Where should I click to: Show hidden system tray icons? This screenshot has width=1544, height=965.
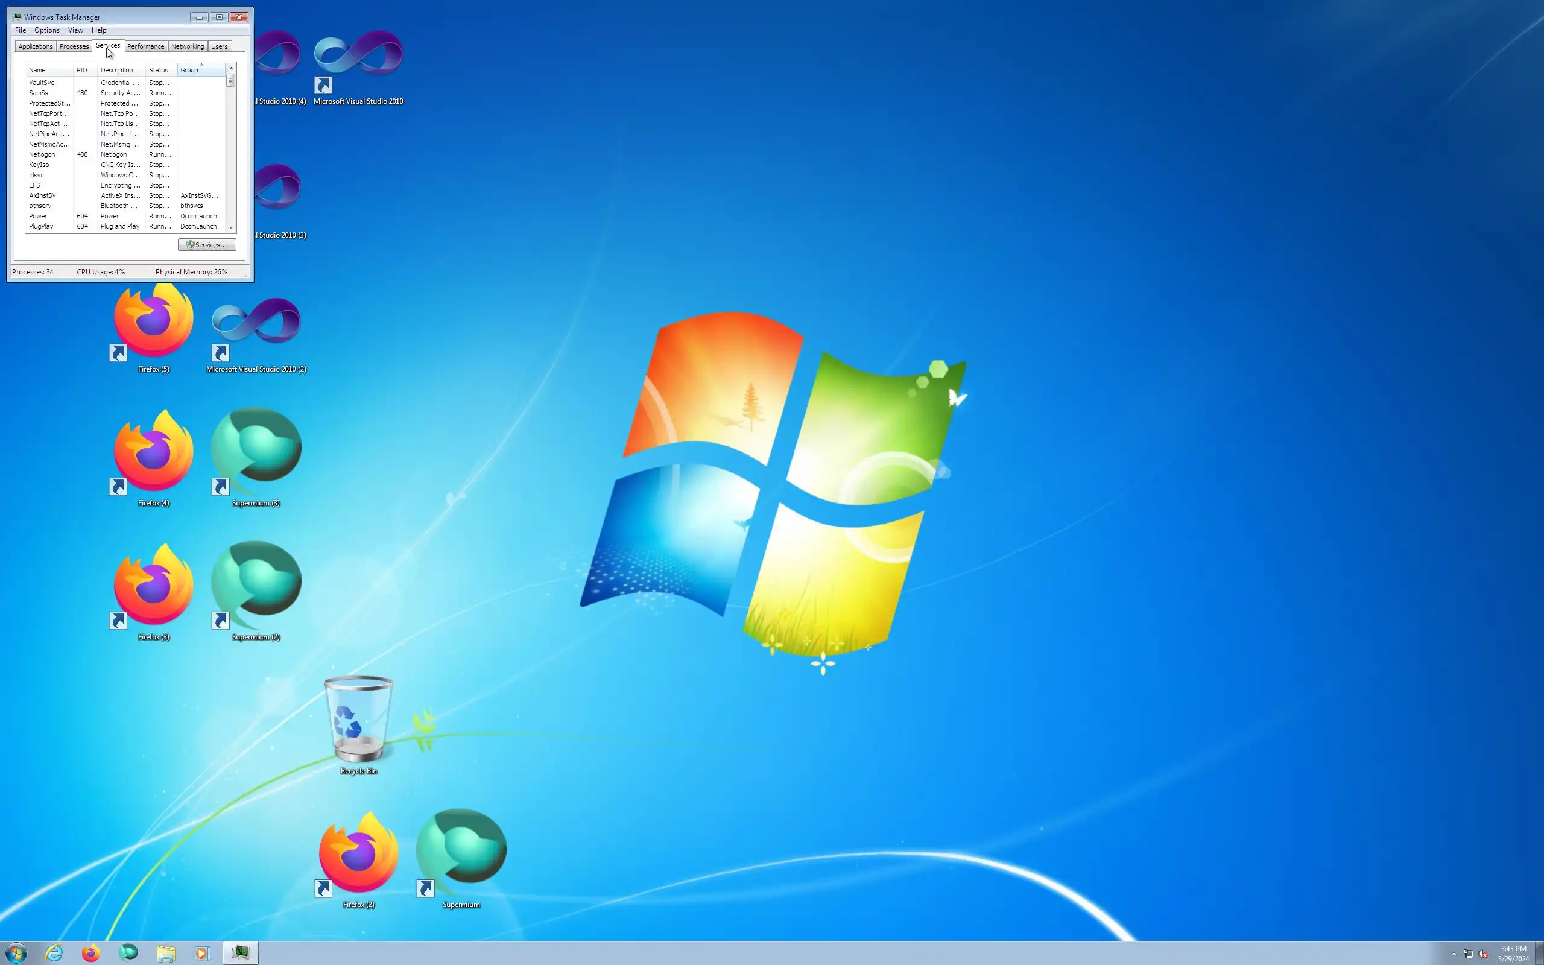(1454, 954)
